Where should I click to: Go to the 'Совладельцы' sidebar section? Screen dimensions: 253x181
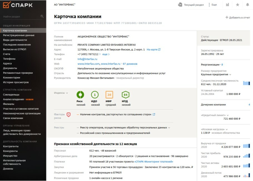[11, 95]
